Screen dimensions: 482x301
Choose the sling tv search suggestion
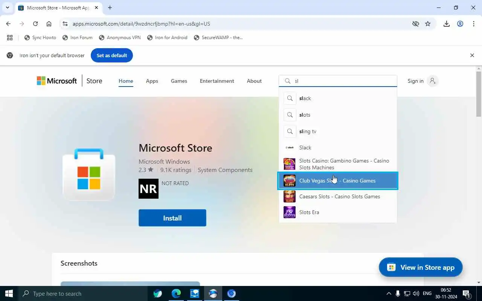(338, 131)
